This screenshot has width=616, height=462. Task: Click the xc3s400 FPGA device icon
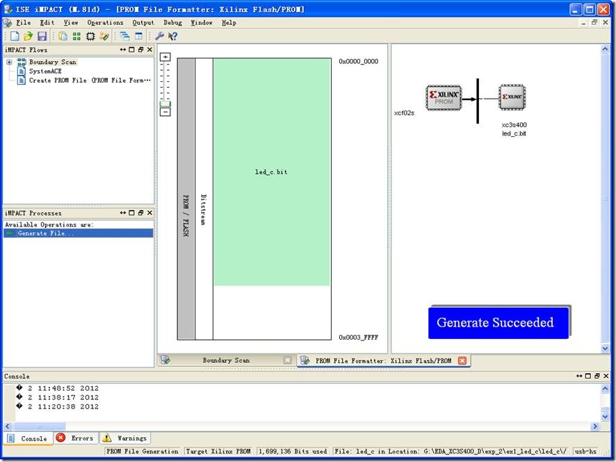pos(512,97)
